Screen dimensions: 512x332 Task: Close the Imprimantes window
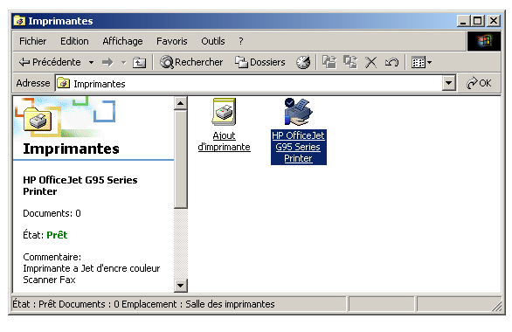[x=494, y=21]
